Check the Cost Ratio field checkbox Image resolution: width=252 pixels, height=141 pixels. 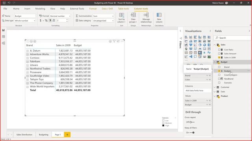pos(219,50)
